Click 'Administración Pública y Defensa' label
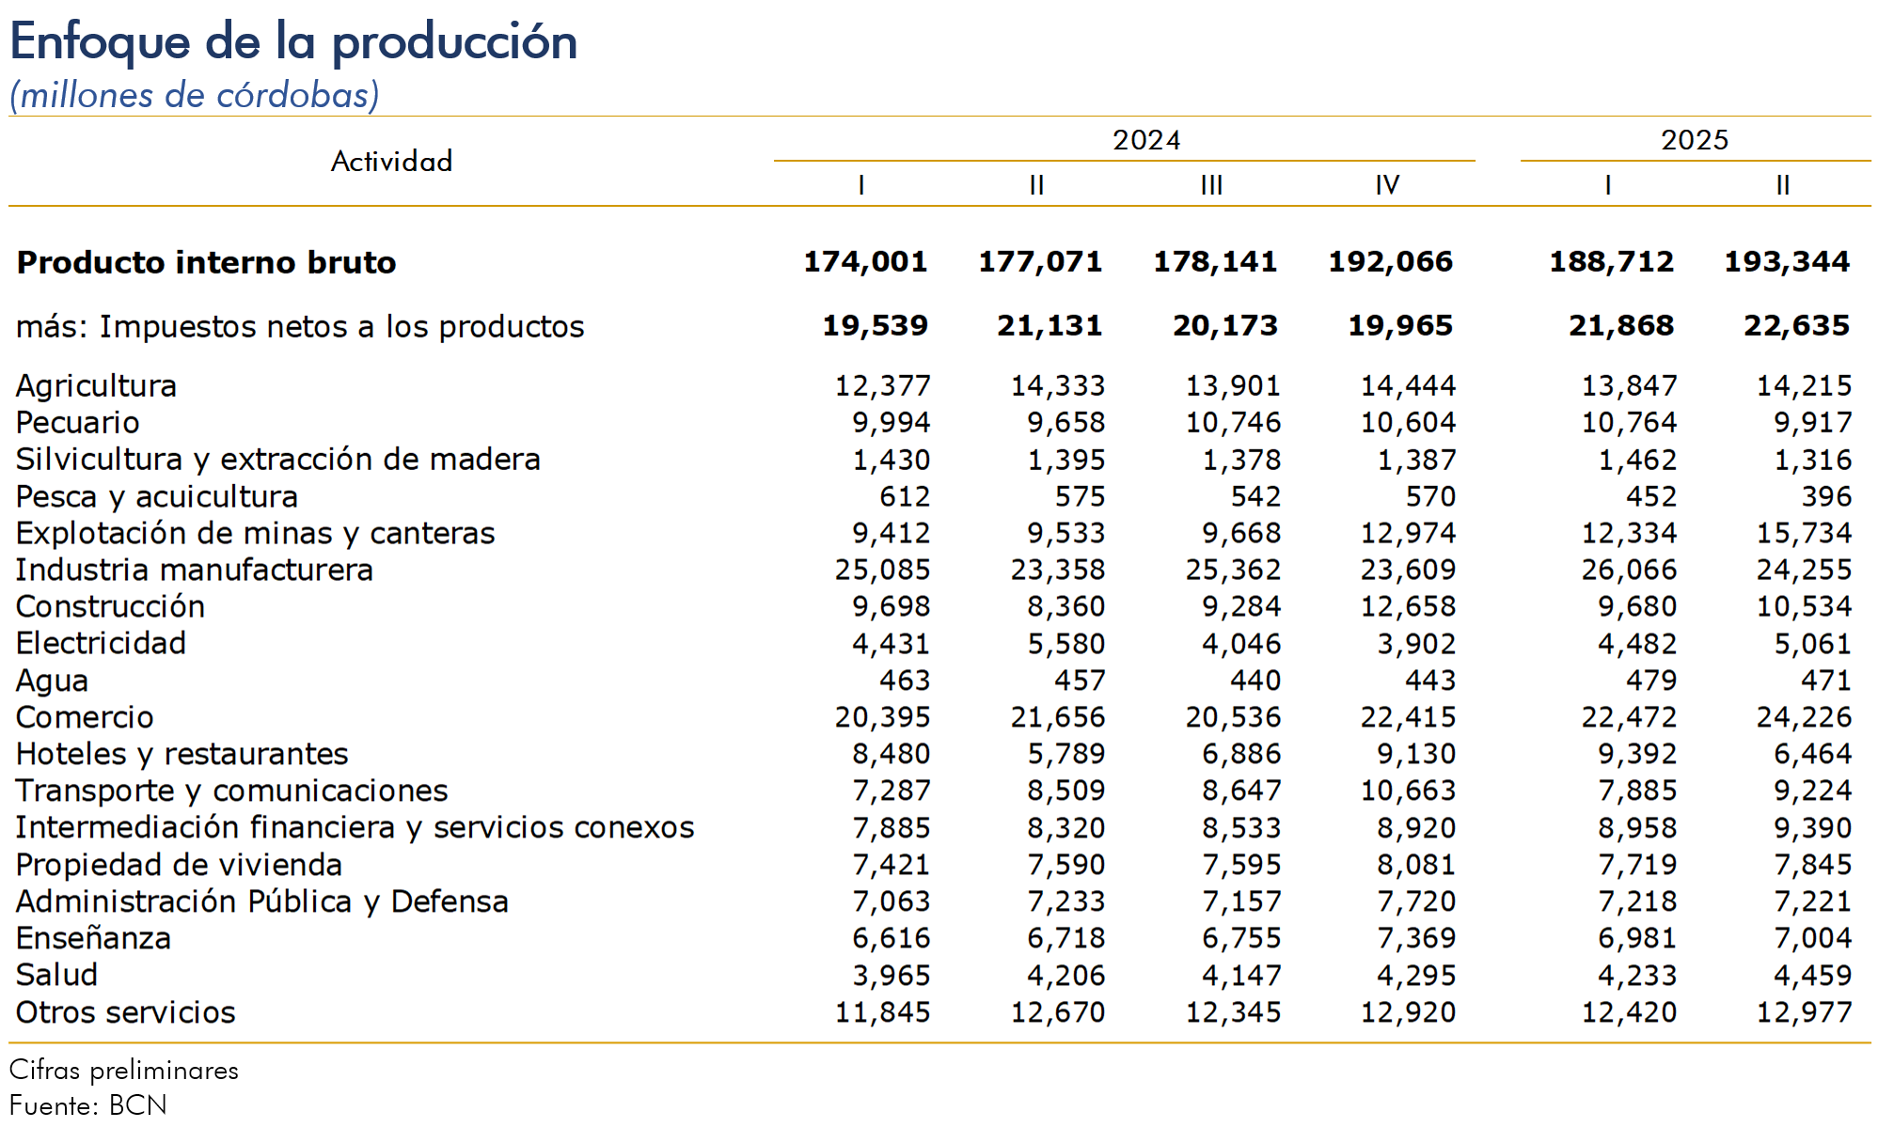The image size is (1878, 1127). (261, 901)
